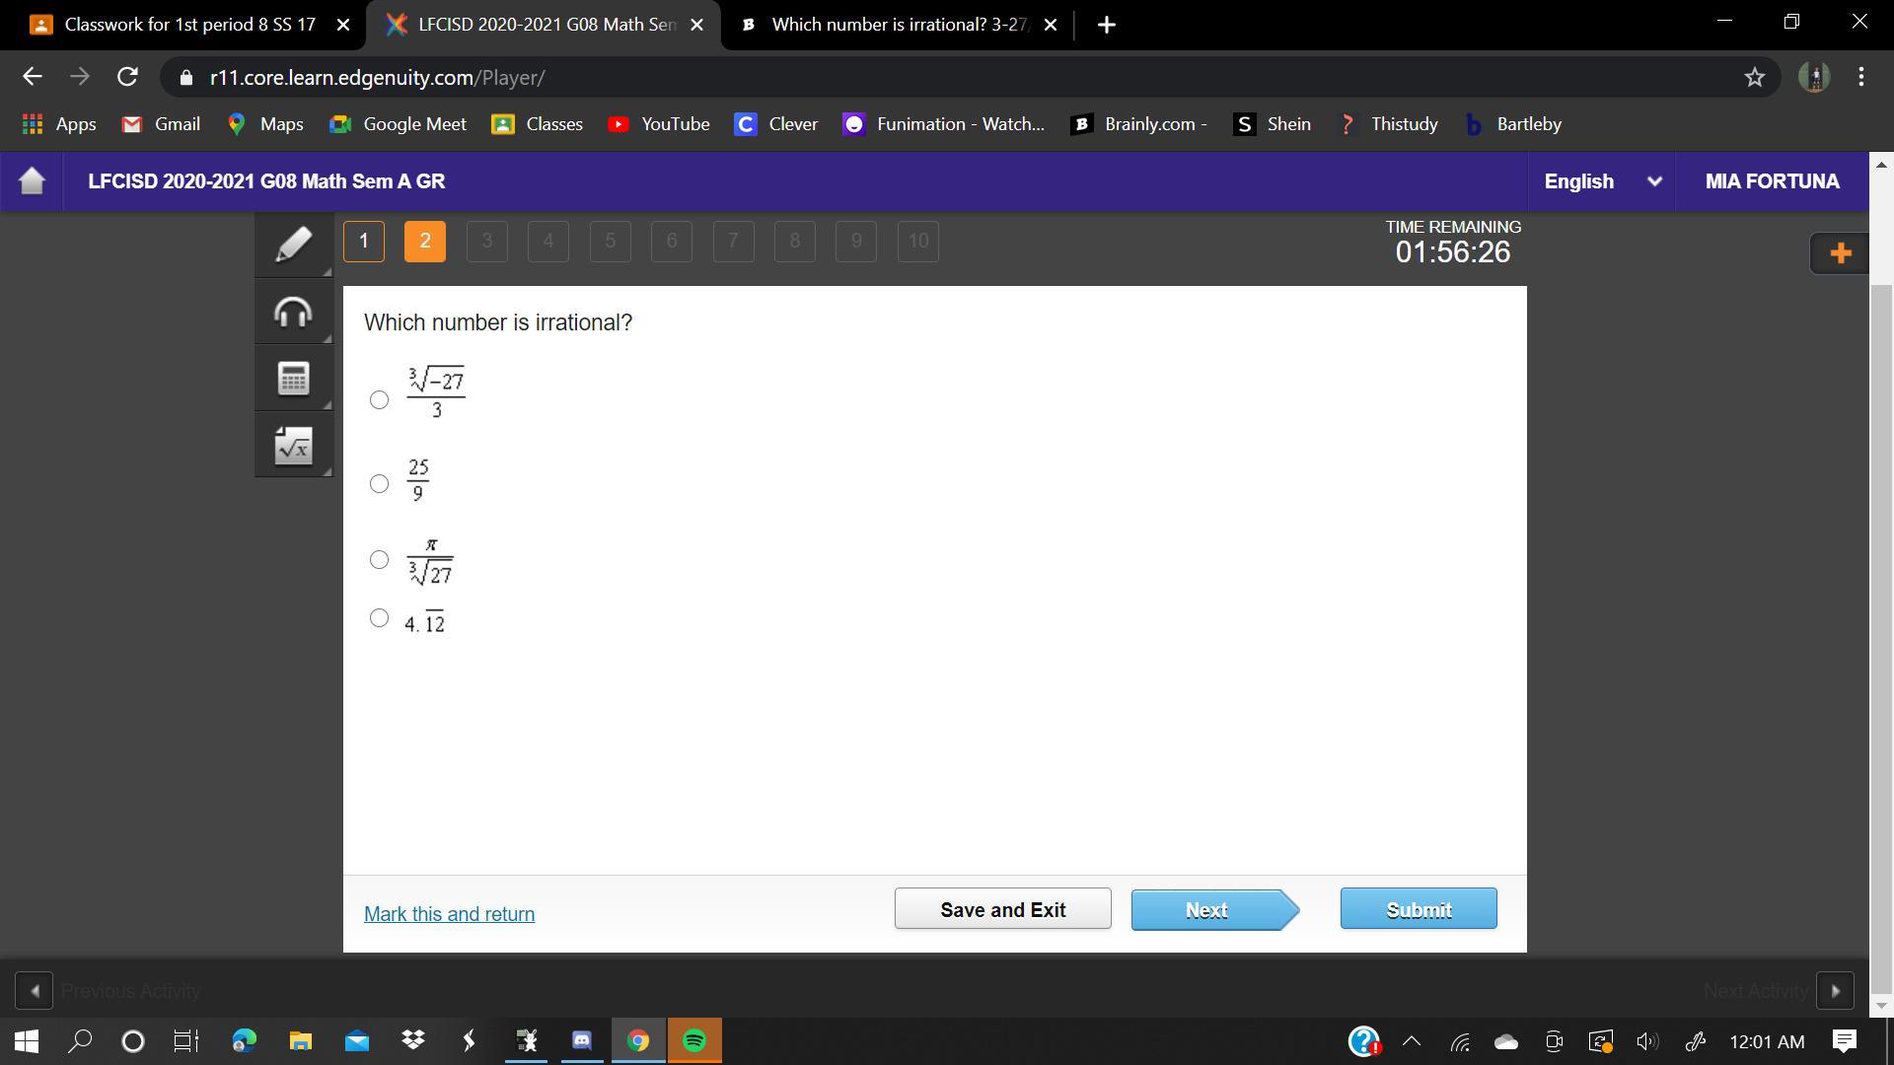
Task: Click the home icon in course header
Action: (32, 181)
